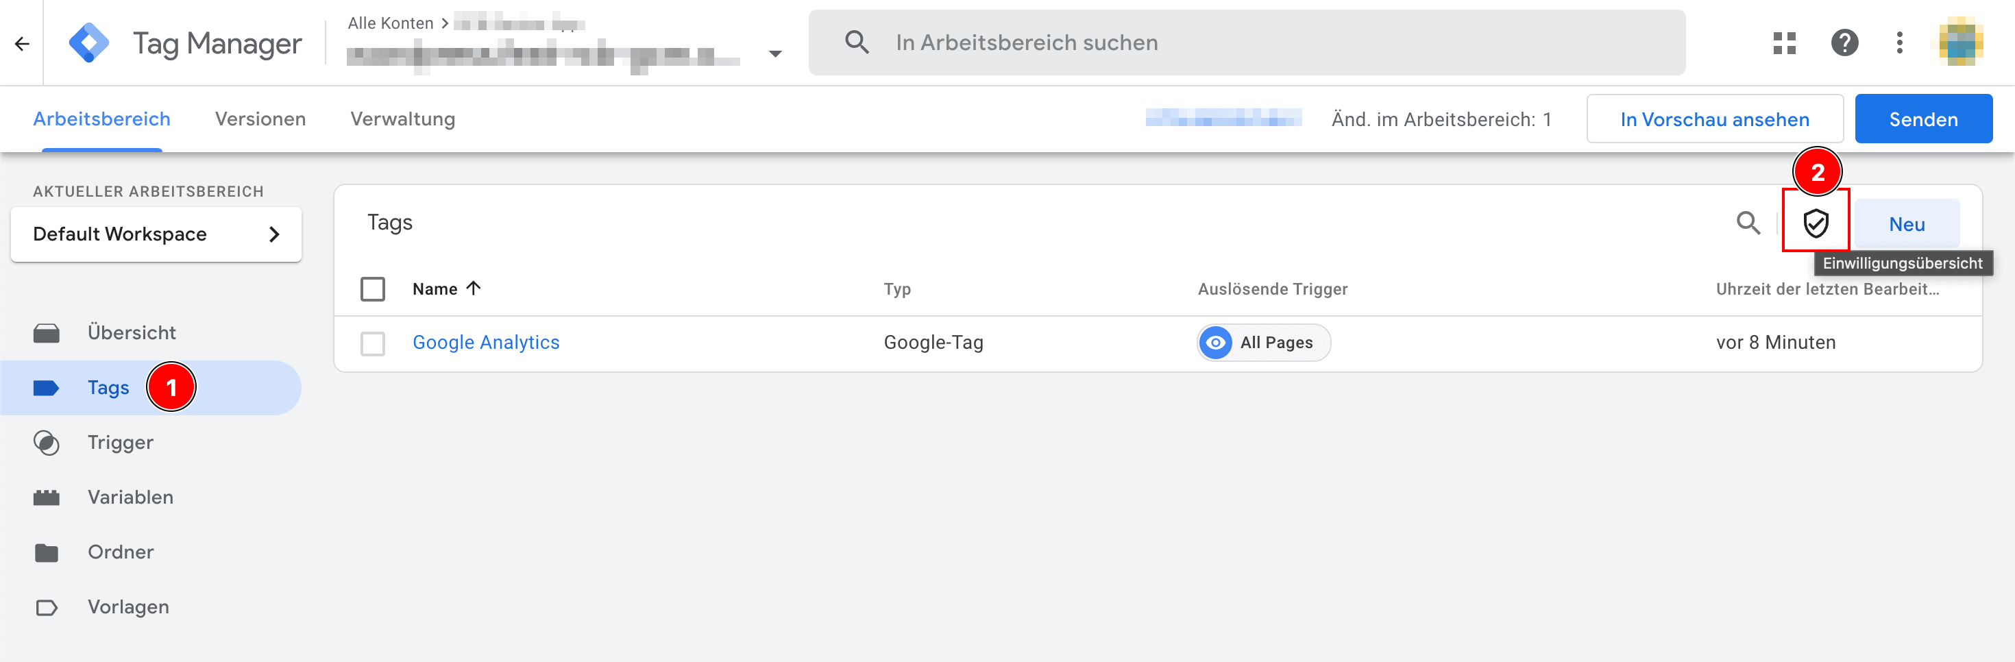Switch to the Verwaltung tab
The width and height of the screenshot is (2015, 662).
402,119
